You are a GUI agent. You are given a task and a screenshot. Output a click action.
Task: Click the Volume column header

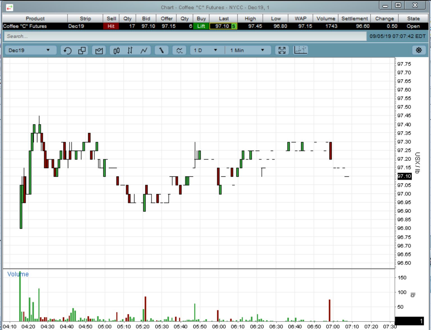coord(326,18)
